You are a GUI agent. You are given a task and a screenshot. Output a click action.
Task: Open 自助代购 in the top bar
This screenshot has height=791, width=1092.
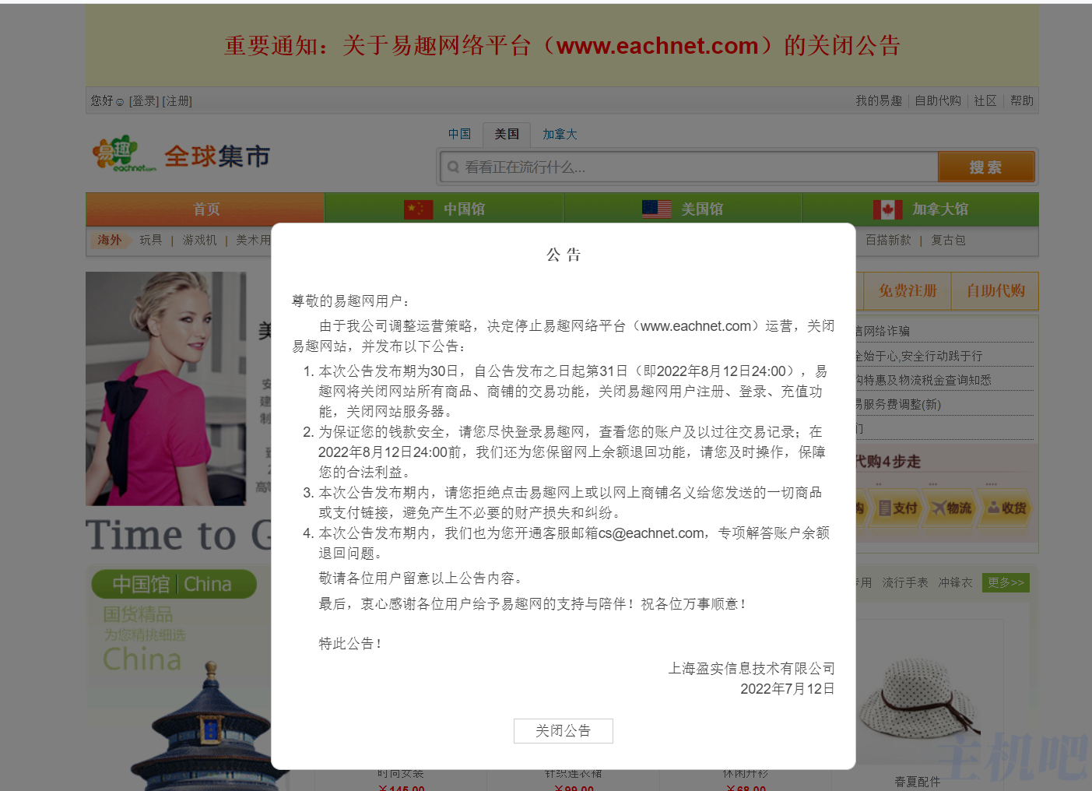tap(938, 100)
